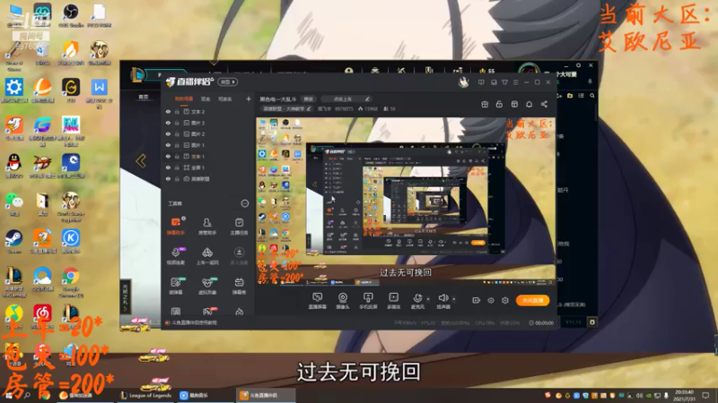Image resolution: width=718 pixels, height=403 pixels.
Task: Click the share icon in room header
Action: tap(544, 105)
